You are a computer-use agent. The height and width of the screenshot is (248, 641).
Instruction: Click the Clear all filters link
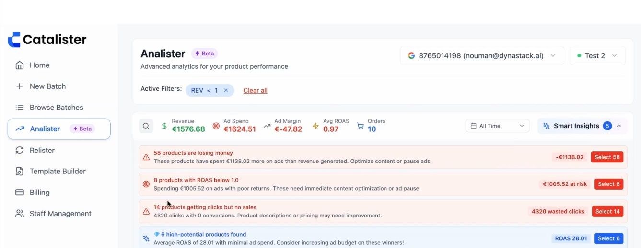tap(256, 90)
